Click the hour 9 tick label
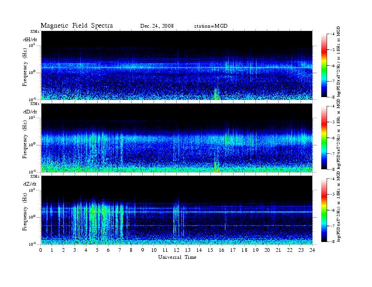The height and width of the screenshot is (287, 372). pos(143,250)
